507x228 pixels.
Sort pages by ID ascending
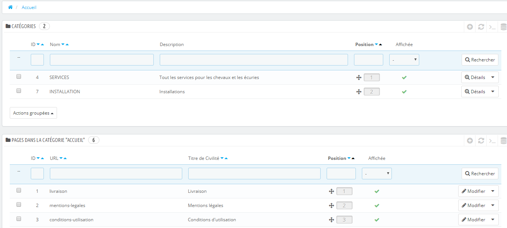click(x=42, y=158)
